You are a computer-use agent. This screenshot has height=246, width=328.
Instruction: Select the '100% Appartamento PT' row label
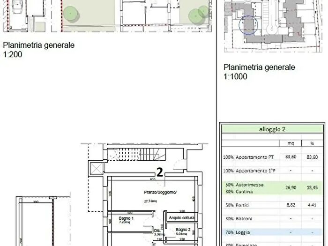[248, 157]
